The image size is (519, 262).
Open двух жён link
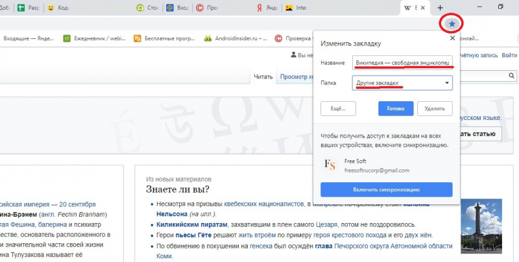click(x=416, y=235)
